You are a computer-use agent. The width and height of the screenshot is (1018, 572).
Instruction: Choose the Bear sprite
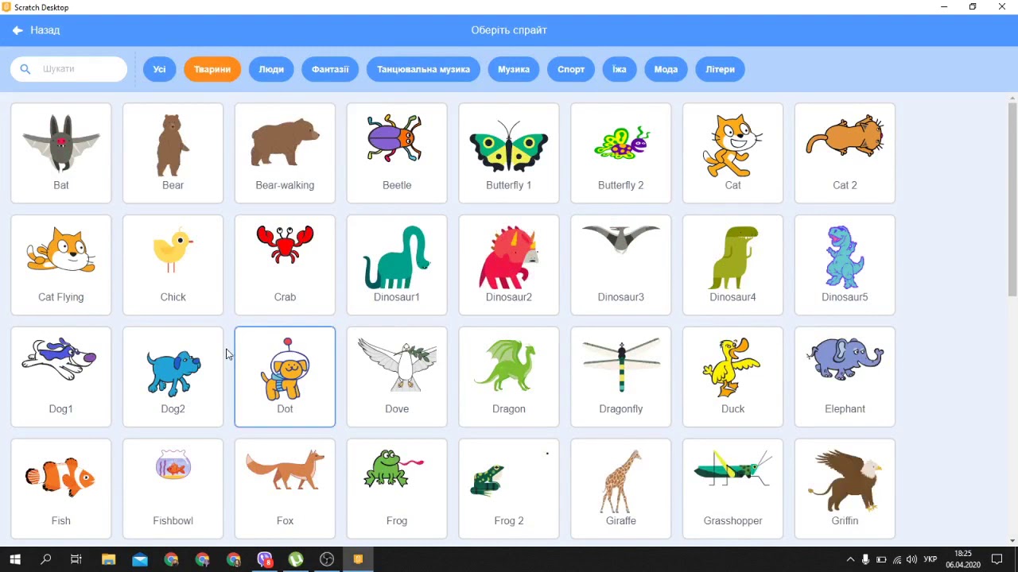tap(173, 153)
